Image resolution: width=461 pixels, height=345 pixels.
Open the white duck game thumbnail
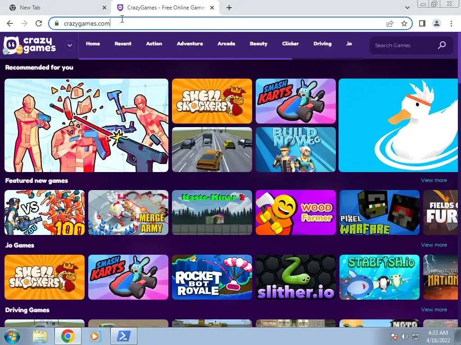tap(398, 125)
